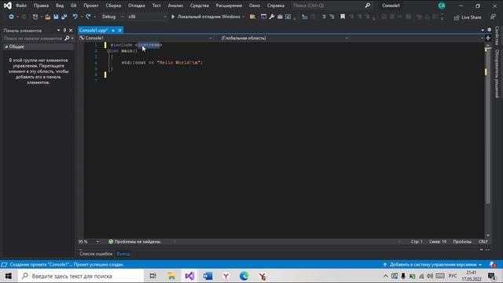Click the editor tab settings gear icon

(x=489, y=30)
